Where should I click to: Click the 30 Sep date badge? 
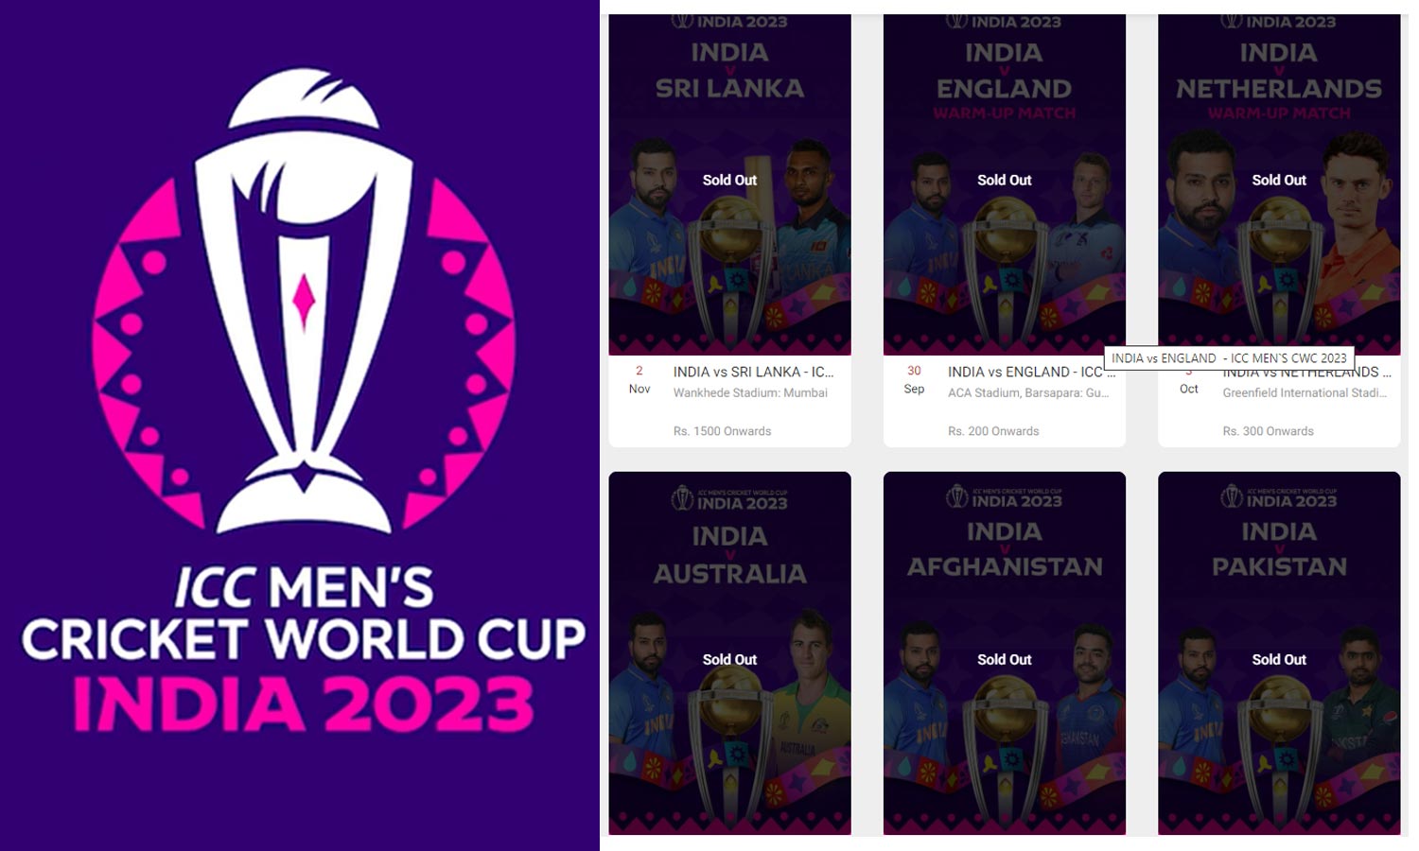tap(914, 380)
